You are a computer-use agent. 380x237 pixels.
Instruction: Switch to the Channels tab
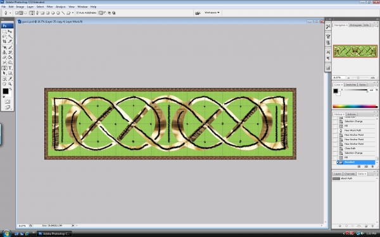[350, 174]
